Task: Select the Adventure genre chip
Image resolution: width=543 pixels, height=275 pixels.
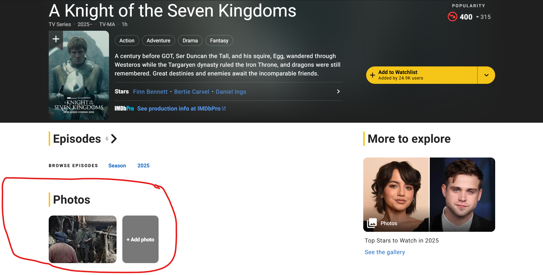Action: [158, 41]
